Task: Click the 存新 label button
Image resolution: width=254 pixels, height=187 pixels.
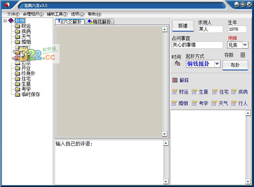Action: point(229,55)
